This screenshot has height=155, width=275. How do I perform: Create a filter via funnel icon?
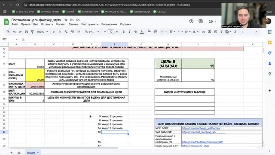(222, 32)
